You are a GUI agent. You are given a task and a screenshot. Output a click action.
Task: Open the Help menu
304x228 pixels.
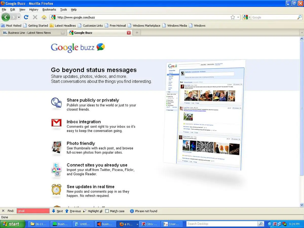pyautogui.click(x=74, y=10)
